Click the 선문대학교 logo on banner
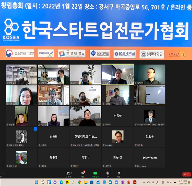 (152, 54)
